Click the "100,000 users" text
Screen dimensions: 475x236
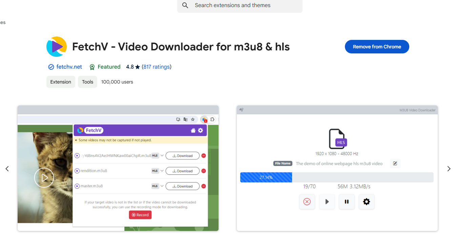pyautogui.click(x=117, y=82)
